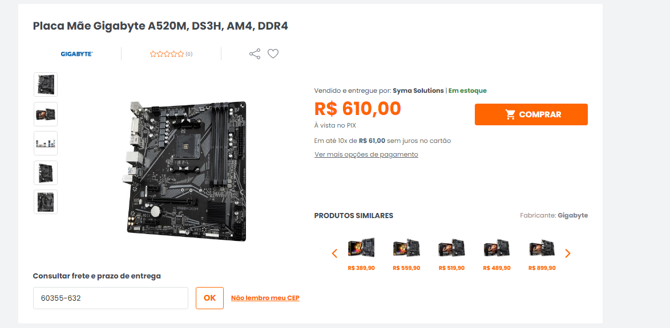Show previous similar products with left arrow
This screenshot has height=328, width=670.
pyautogui.click(x=334, y=253)
